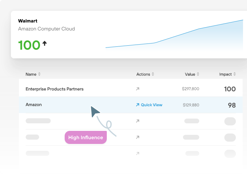Click impact score 98 for Amazon
This screenshot has height=174, width=247.
pos(232,105)
